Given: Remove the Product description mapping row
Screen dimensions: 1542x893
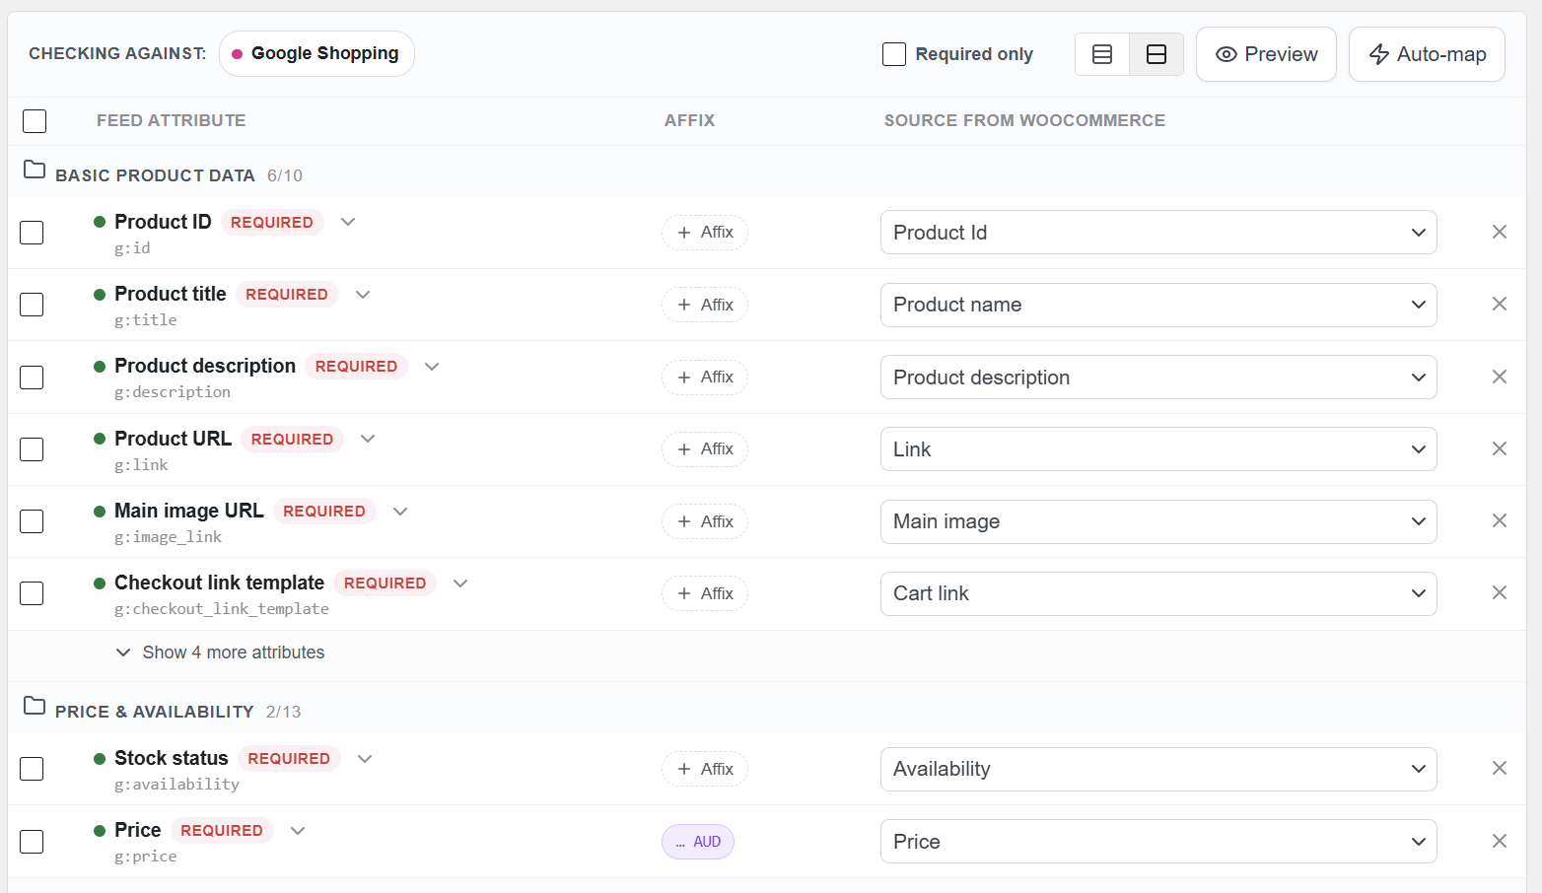Looking at the screenshot, I should click(1500, 377).
